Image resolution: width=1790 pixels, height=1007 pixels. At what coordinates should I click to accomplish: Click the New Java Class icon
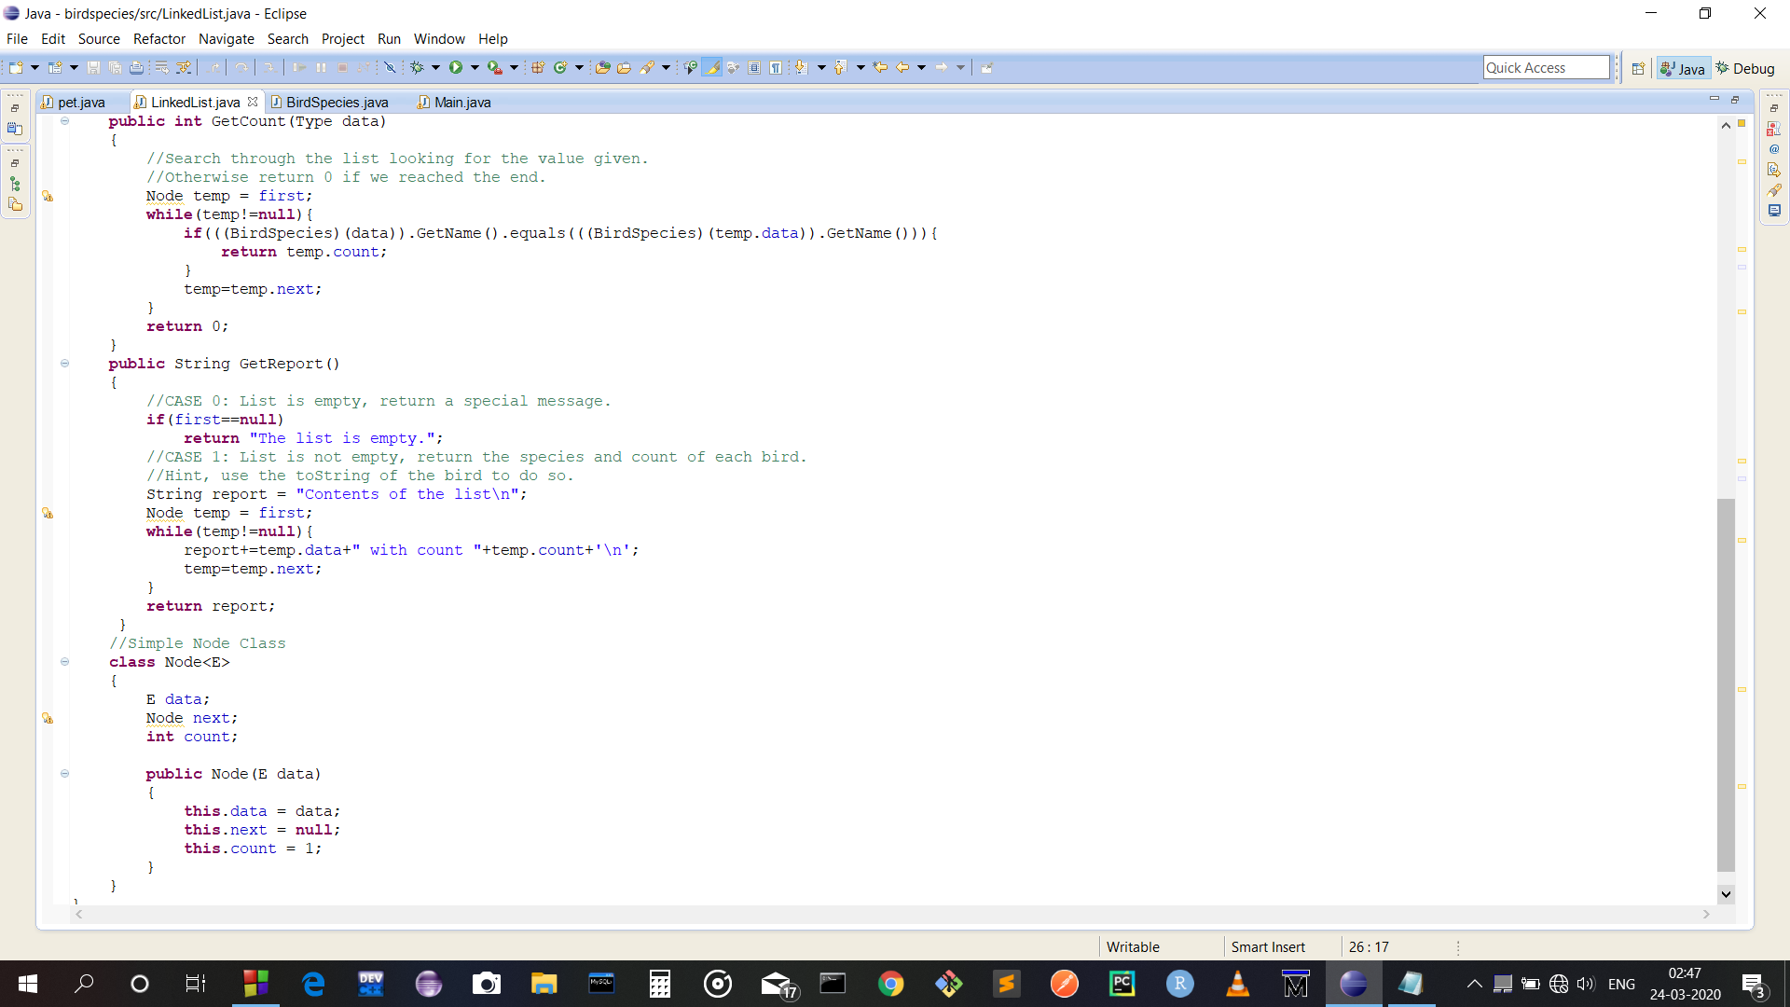click(560, 67)
